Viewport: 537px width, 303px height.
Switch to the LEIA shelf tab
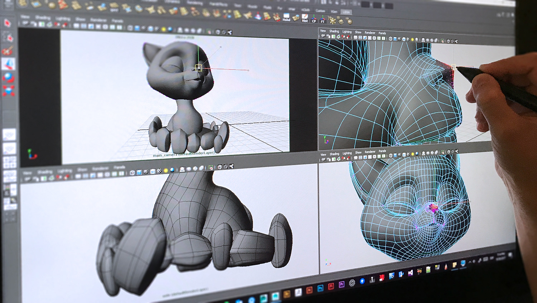(346, 12)
